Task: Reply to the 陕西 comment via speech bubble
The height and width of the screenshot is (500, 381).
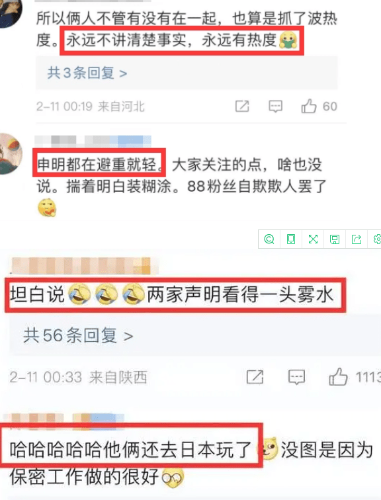Action: coord(296,377)
